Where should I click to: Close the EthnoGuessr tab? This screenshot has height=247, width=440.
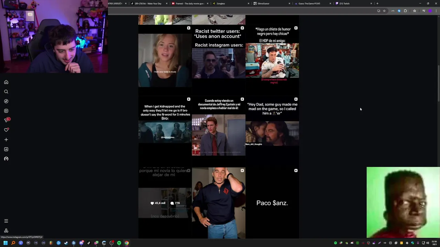[x=289, y=3]
